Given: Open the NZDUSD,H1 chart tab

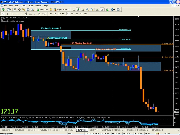Looking at the screenshot, I should click(x=118, y=130).
